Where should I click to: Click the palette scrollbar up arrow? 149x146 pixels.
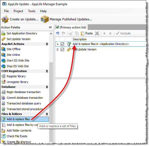pyautogui.click(x=51, y=34)
